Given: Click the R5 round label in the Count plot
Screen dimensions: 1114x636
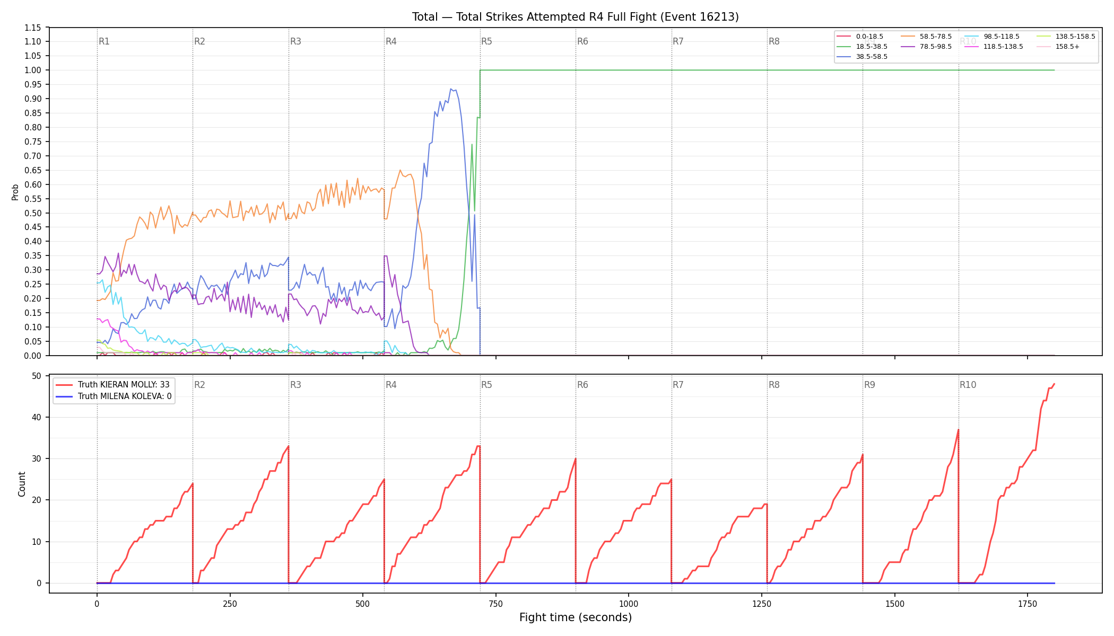Looking at the screenshot, I should 486,385.
